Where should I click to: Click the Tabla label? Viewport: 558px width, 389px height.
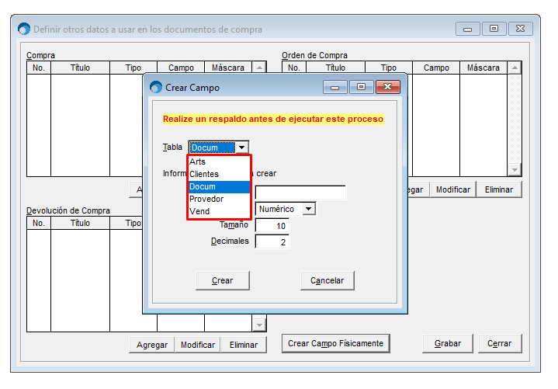coord(172,147)
